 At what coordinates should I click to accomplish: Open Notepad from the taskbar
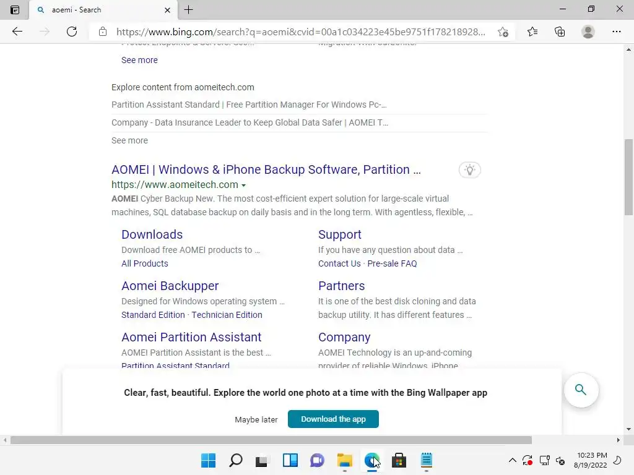click(426, 460)
